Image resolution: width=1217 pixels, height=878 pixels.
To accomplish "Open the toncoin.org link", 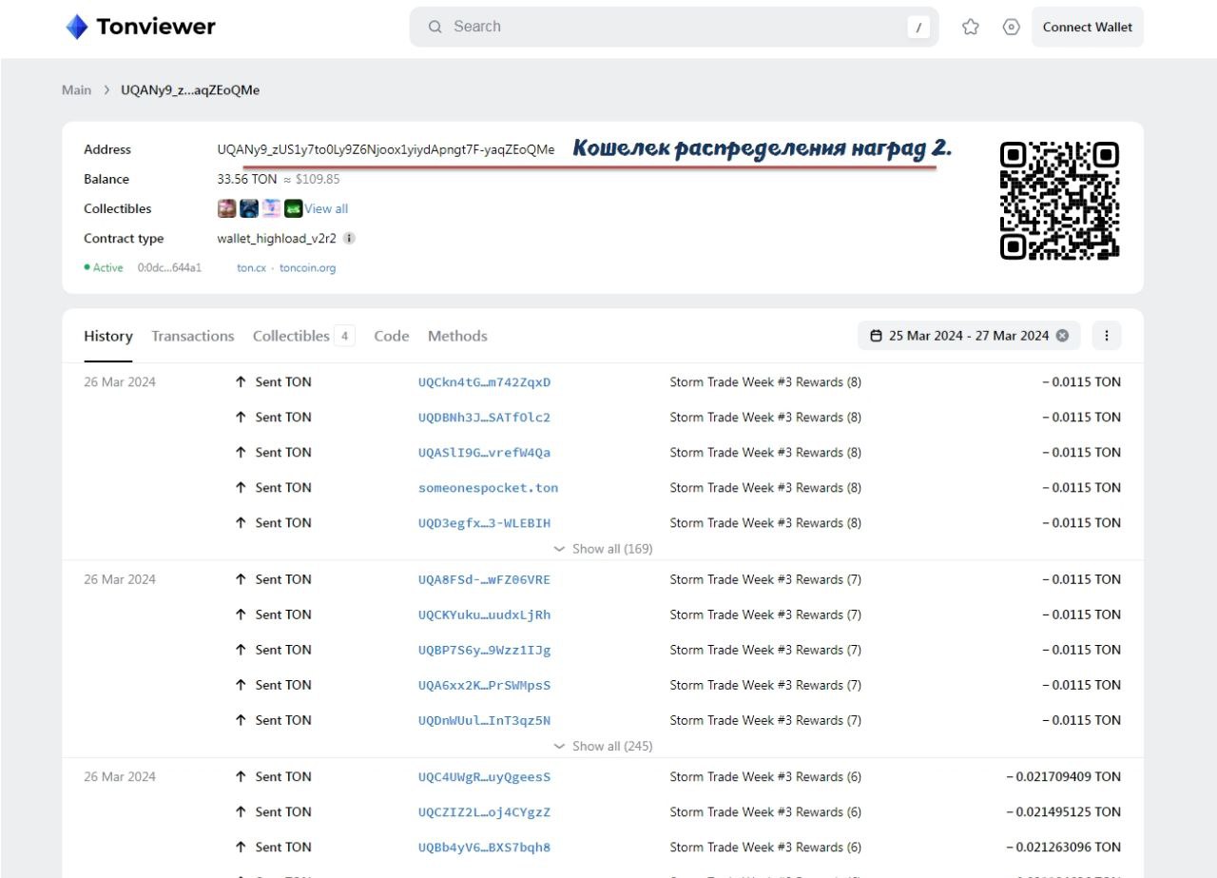I will click(308, 268).
